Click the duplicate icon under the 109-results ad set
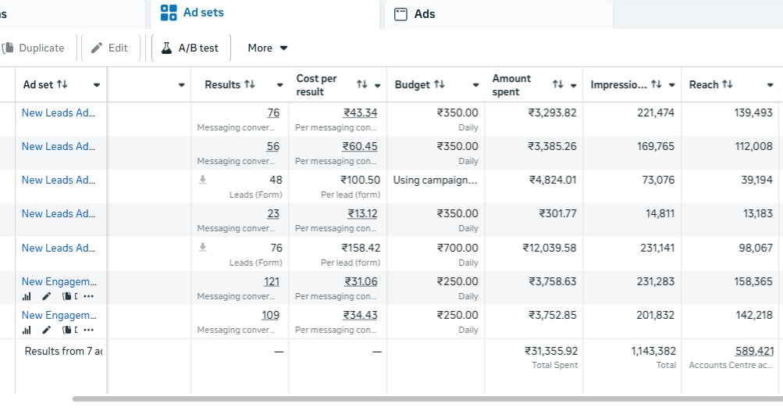Image resolution: width=783 pixels, height=411 pixels. click(68, 330)
